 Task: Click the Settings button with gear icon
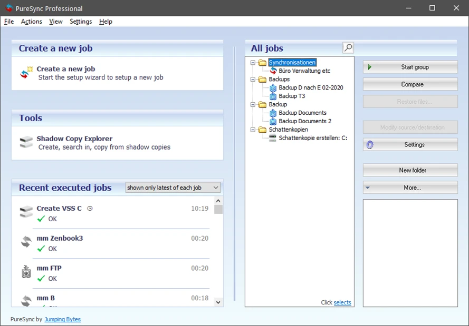point(410,144)
